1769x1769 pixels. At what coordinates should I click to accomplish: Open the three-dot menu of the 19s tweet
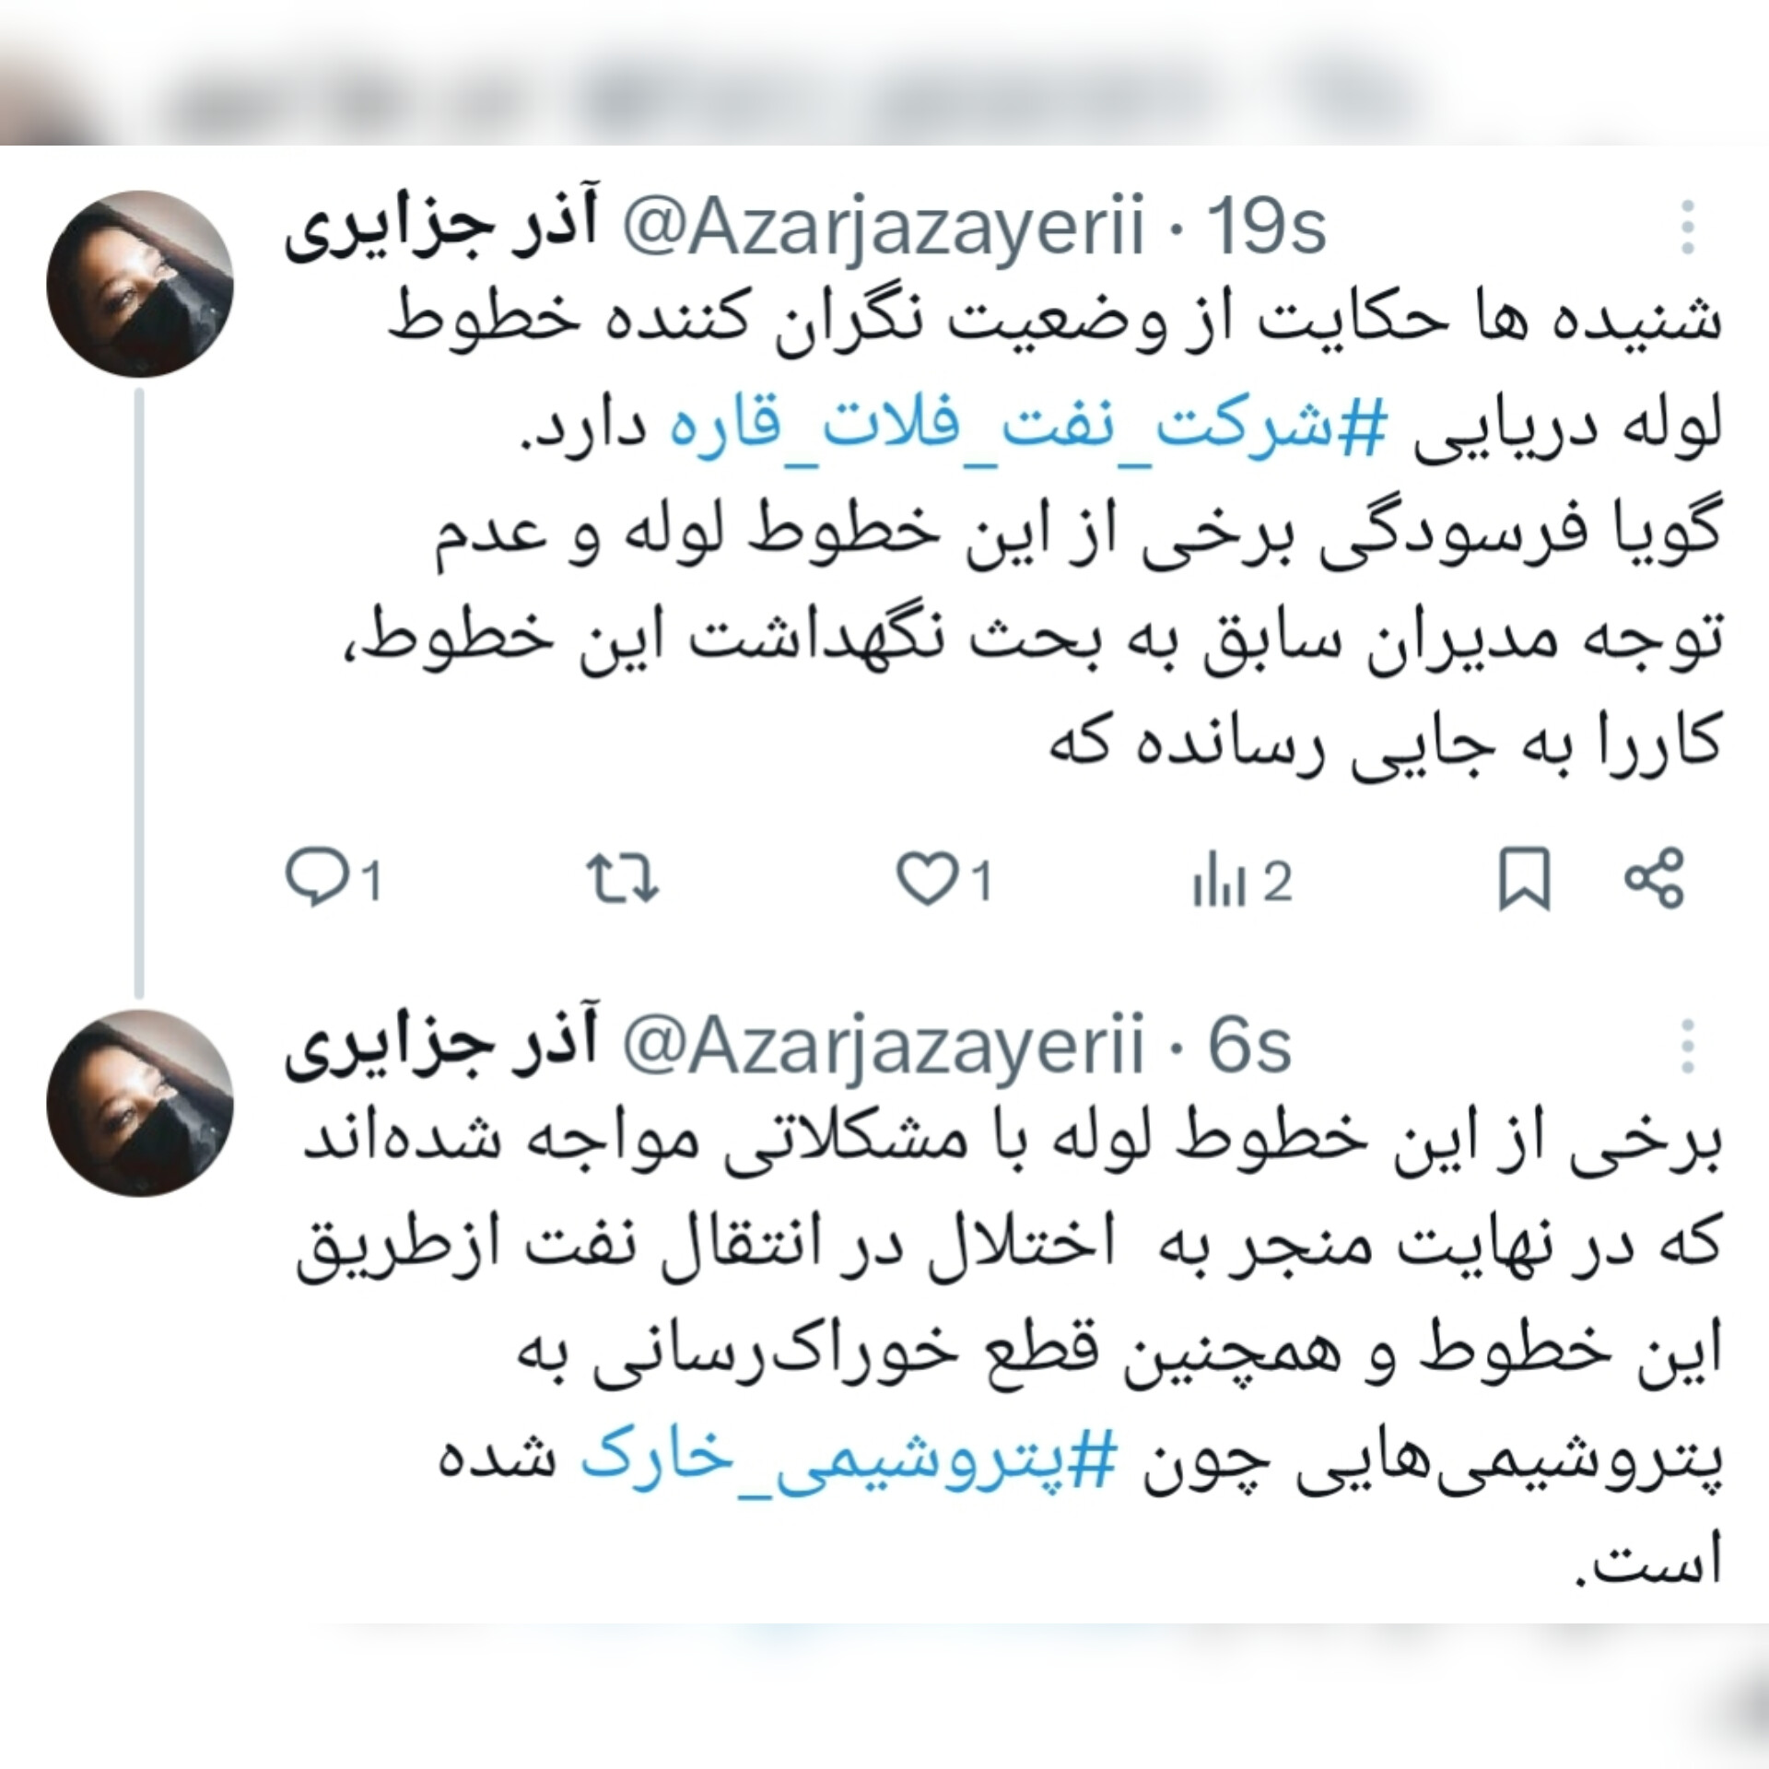tap(1688, 227)
